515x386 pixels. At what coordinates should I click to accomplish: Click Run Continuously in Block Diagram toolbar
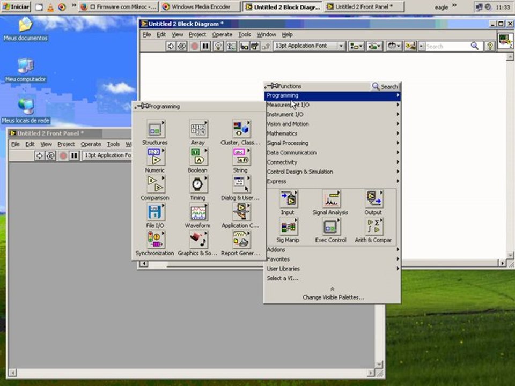182,46
